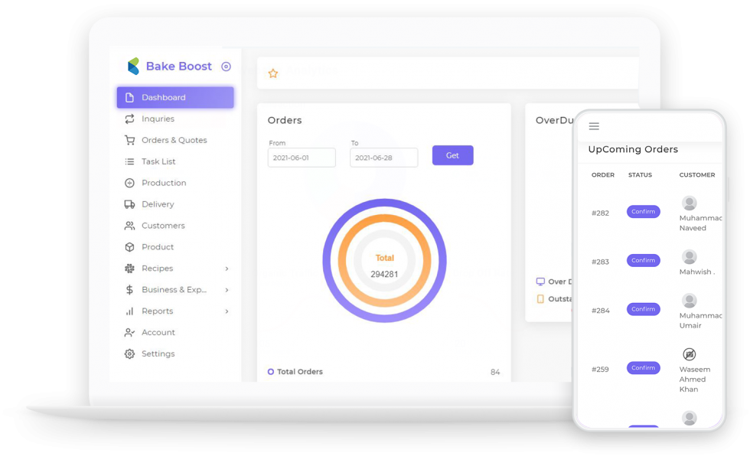The height and width of the screenshot is (456, 750).
Task: Go to the Dashboard menu item
Action: coord(175,97)
